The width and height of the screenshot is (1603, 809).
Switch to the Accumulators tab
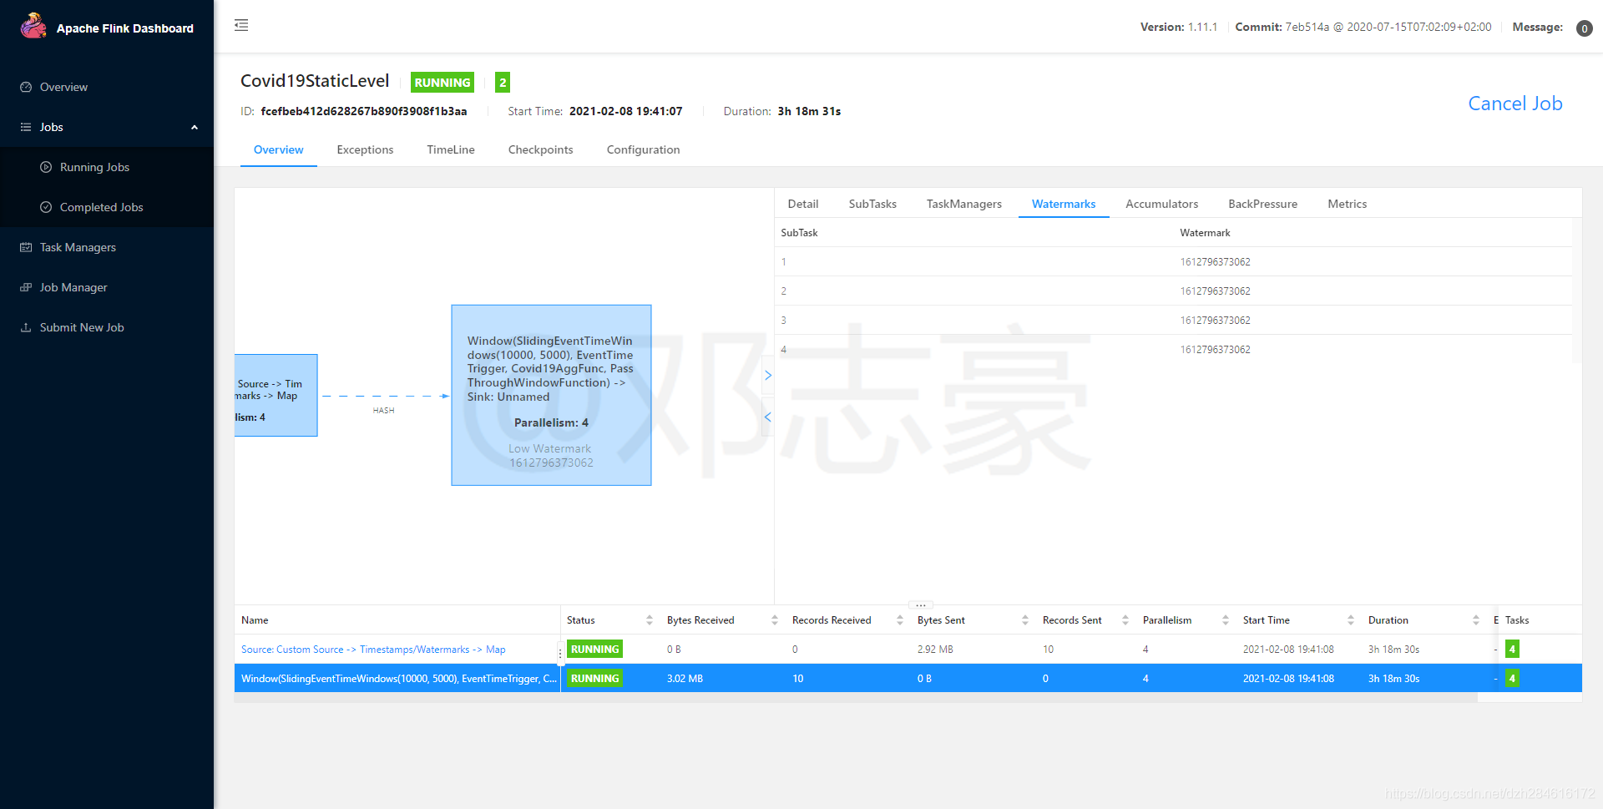click(1161, 204)
